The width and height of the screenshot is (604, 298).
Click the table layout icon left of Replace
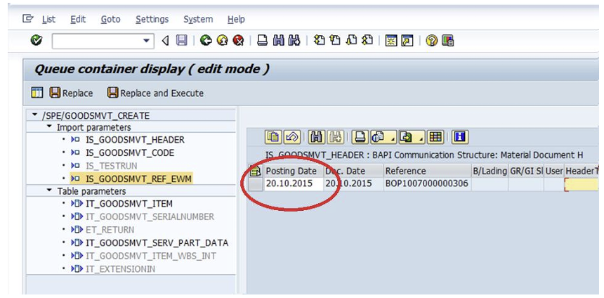coord(37,93)
